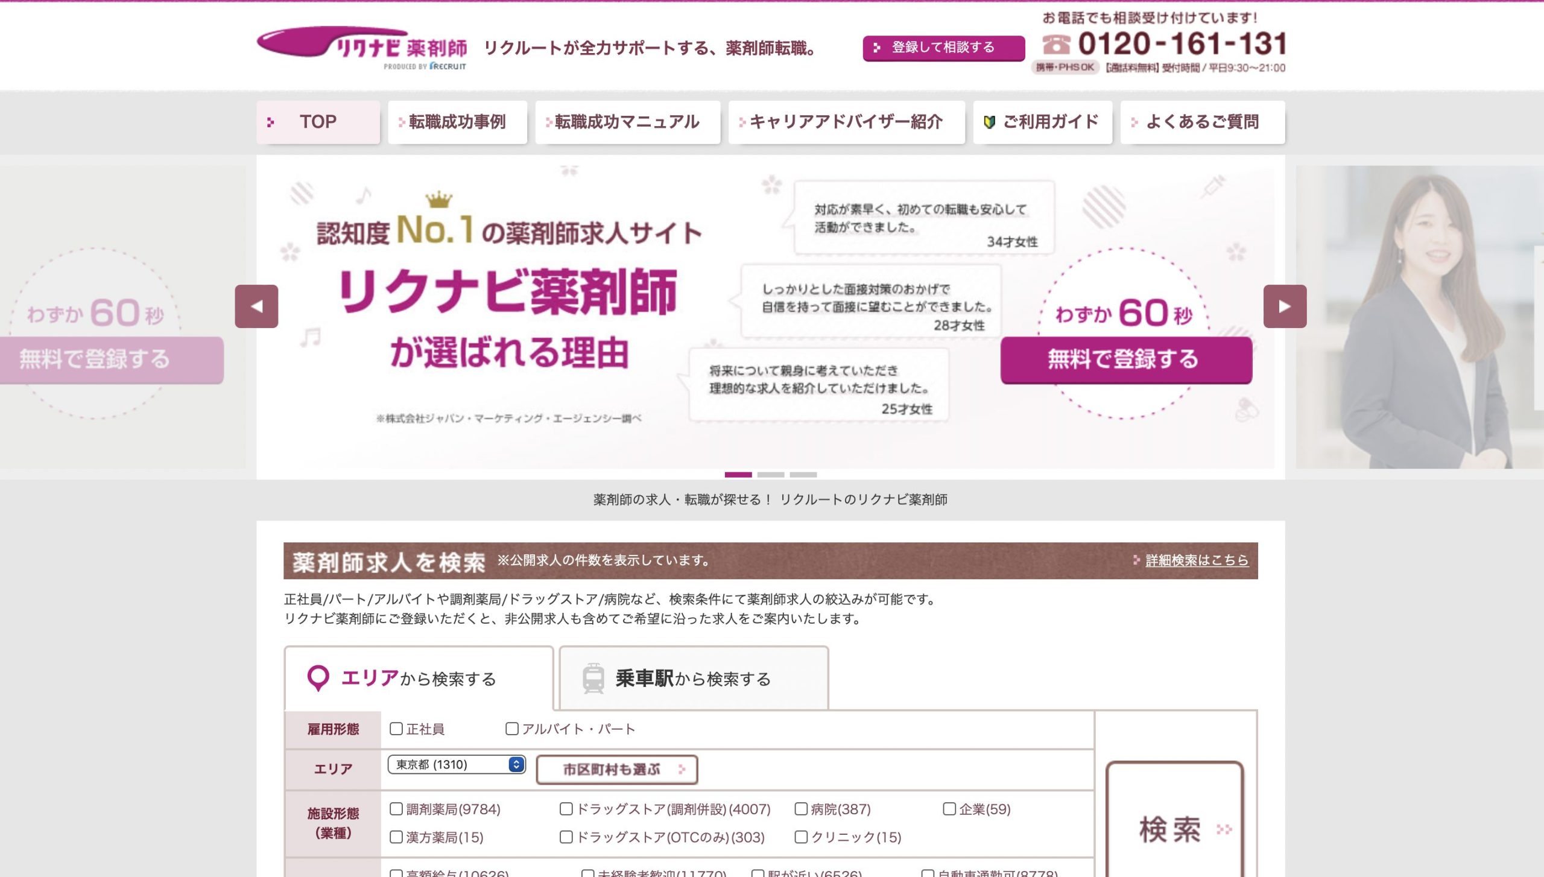
Task: Go to TOP navigation item
Action: coord(318,122)
